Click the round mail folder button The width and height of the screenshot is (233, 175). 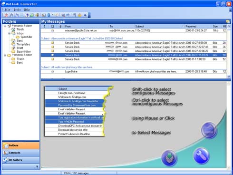pos(209,130)
